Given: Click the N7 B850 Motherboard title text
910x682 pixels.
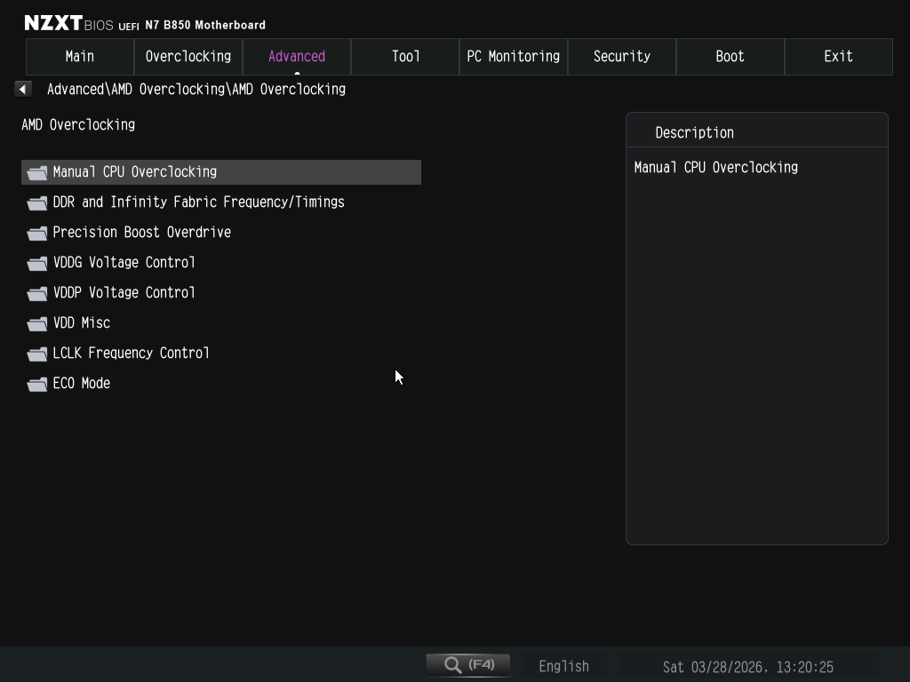Looking at the screenshot, I should 205,25.
